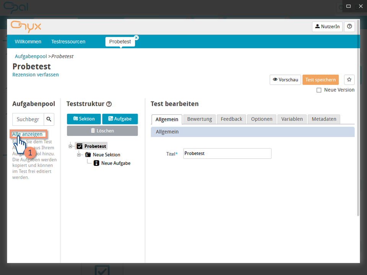The image size is (367, 275).
Task: Add a new Sektion to the test
Action: point(84,119)
